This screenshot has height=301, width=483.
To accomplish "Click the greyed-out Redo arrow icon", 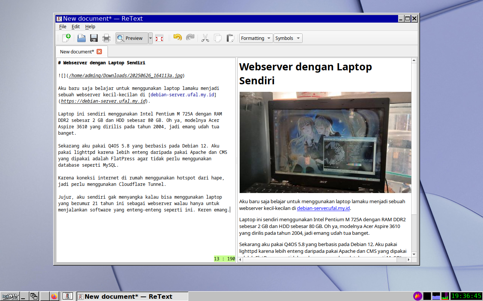I will click(190, 38).
